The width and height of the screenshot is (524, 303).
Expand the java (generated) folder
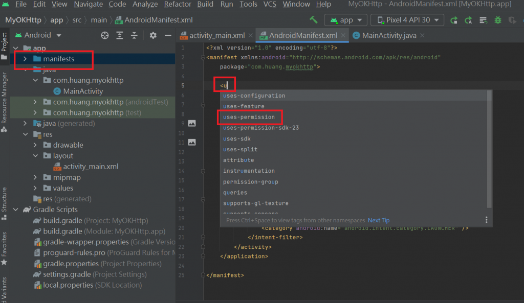(25, 124)
